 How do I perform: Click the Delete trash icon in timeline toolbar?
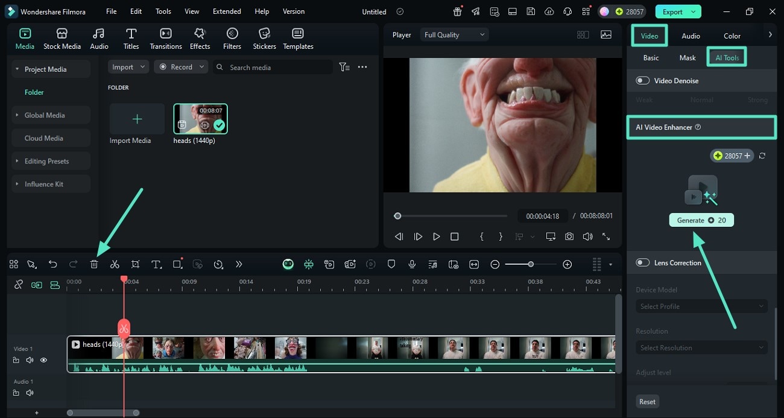(94, 264)
